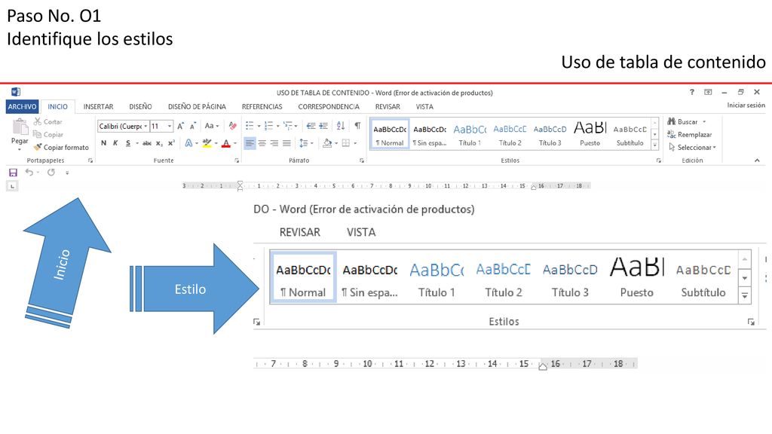Click Iniciar sesión link
Image resolution: width=772 pixels, height=434 pixels.
click(746, 105)
